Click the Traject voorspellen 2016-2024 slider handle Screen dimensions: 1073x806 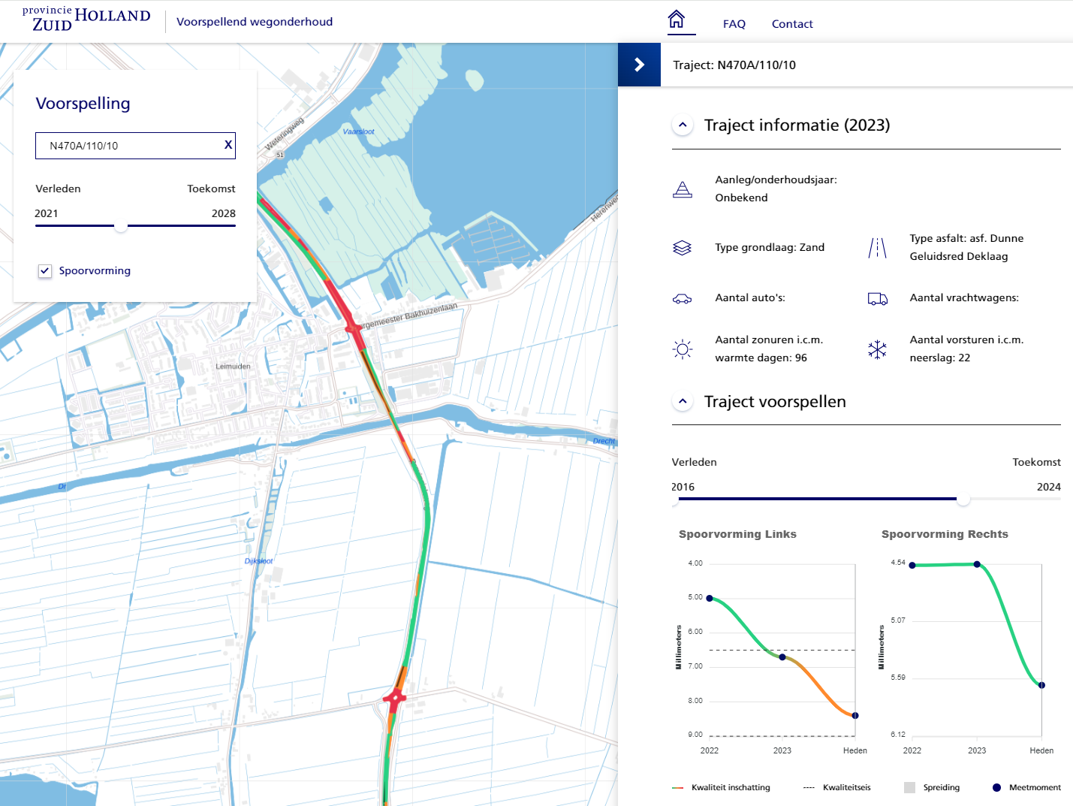tap(963, 499)
